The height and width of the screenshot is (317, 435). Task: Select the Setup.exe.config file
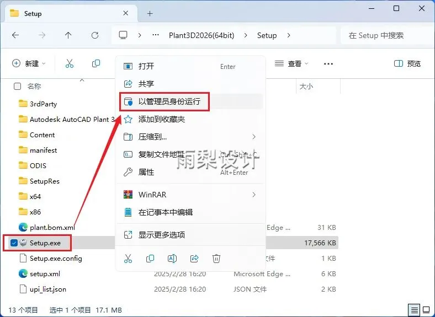click(51, 258)
